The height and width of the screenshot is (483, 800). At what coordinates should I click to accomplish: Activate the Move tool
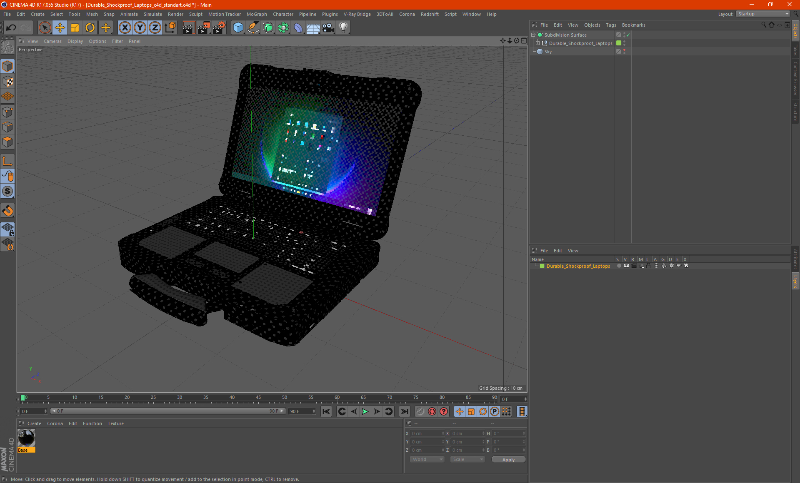[x=60, y=28]
